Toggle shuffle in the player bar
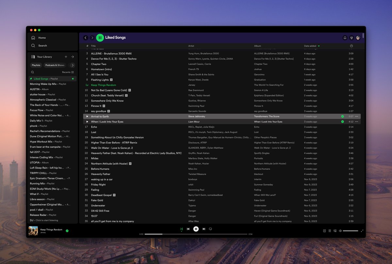Image resolution: width=392 pixels, height=264 pixels. (x=181, y=229)
